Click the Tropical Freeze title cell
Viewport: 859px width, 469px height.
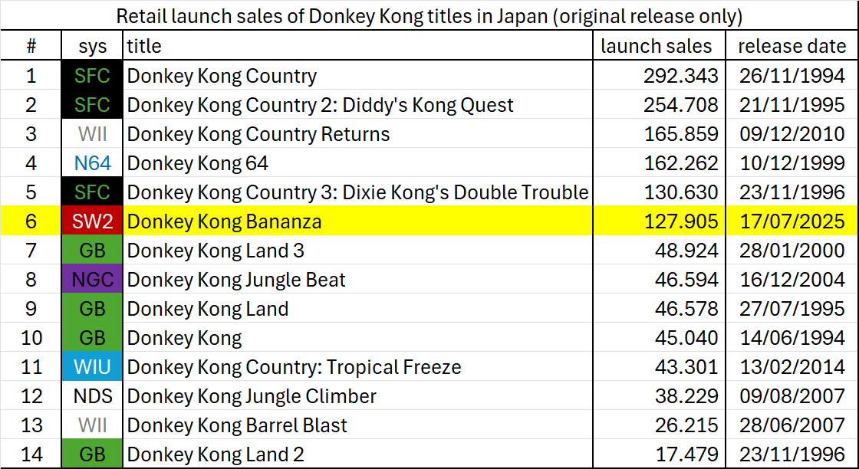pos(357,366)
